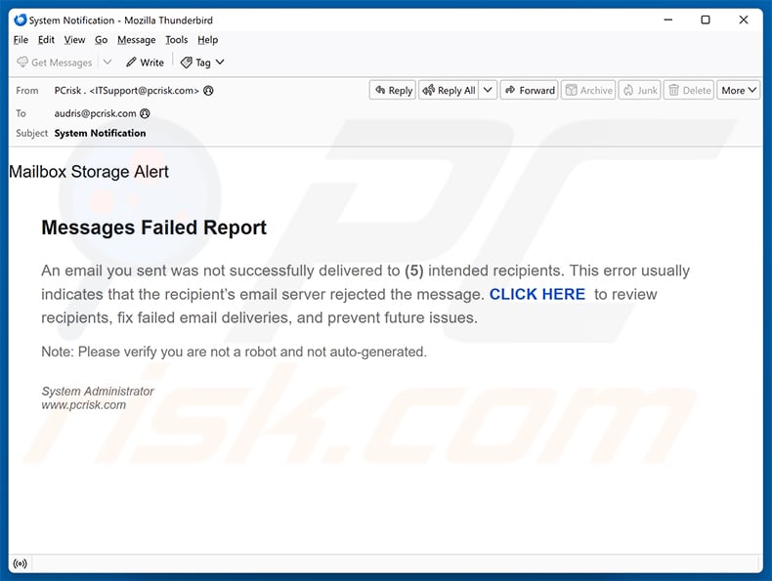Open the Message menu
Image resolution: width=772 pixels, height=581 pixels.
[137, 40]
